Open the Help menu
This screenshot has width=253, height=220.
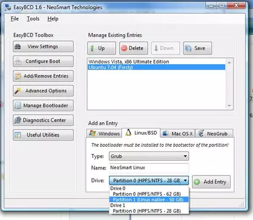[53, 19]
